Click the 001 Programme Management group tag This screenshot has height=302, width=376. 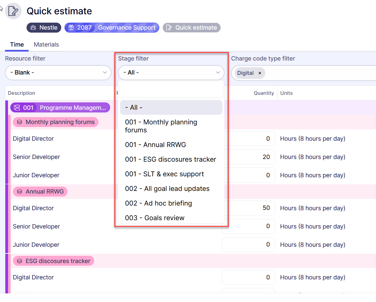point(60,107)
